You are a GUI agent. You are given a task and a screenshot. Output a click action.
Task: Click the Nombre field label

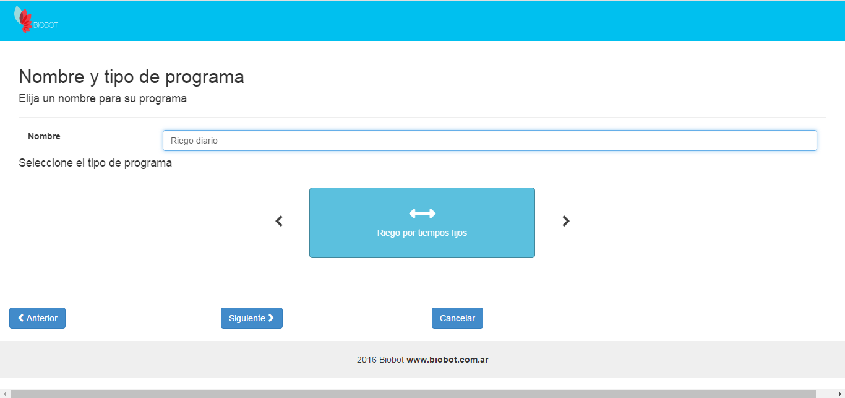44,136
